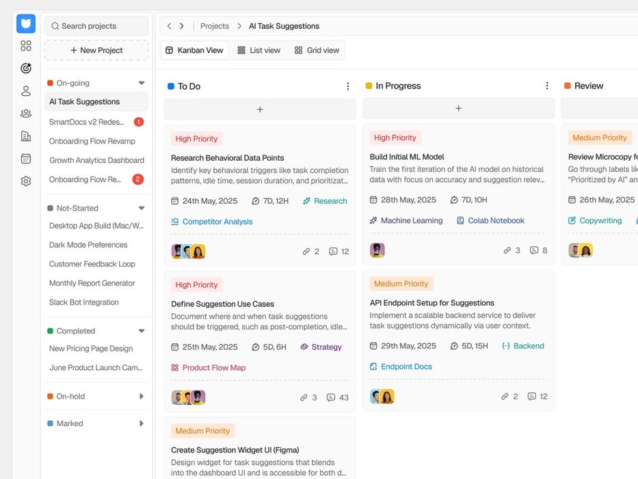The width and height of the screenshot is (638, 479).
Task: Open SmartDocs v2 Redesign project
Action: pyautogui.click(x=87, y=122)
